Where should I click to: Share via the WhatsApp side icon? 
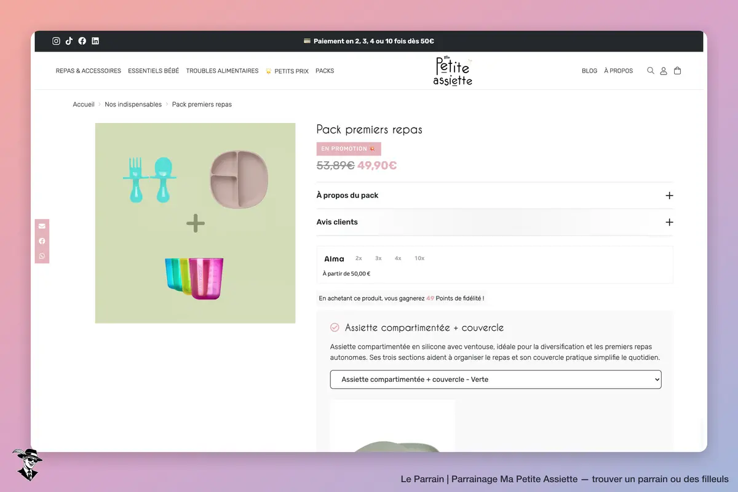[42, 256]
